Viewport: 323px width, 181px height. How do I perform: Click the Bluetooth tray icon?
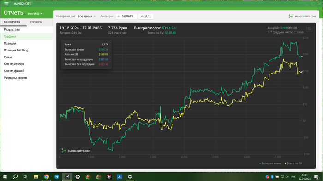pos(272,177)
